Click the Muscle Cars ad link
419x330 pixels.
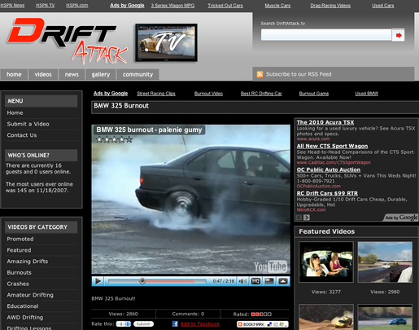277,6
